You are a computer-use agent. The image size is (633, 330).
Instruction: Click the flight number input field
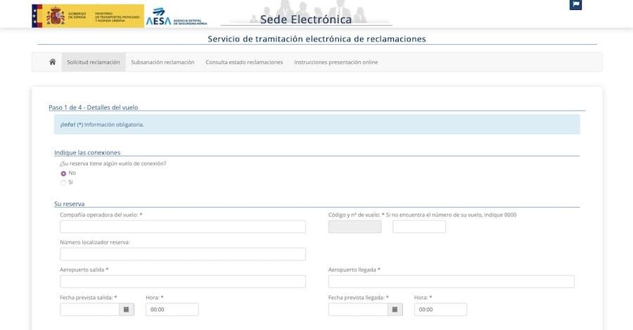419,227
